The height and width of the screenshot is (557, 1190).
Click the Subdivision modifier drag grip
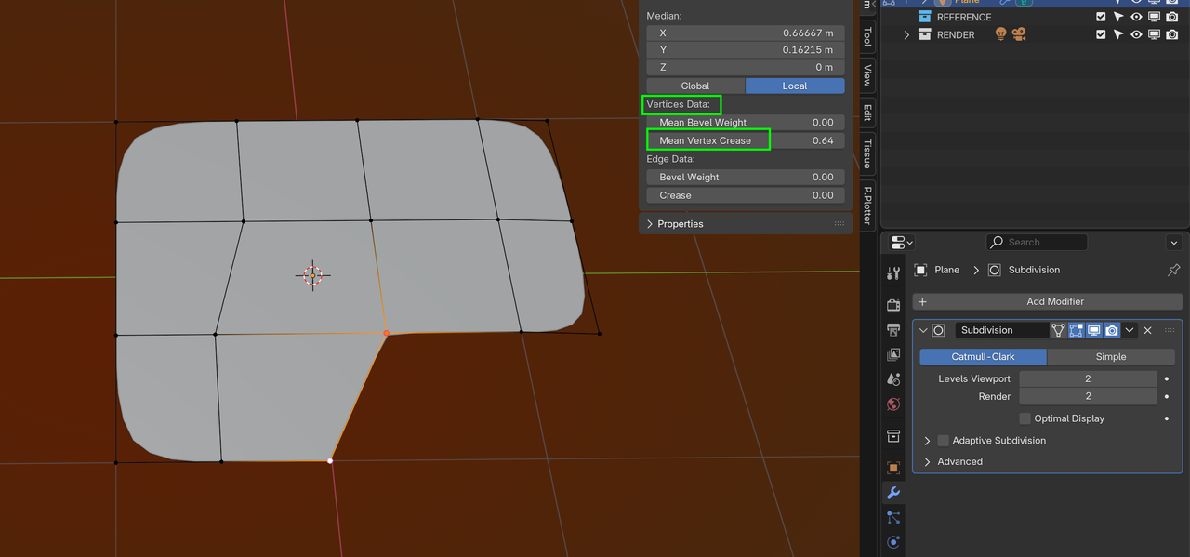1170,330
